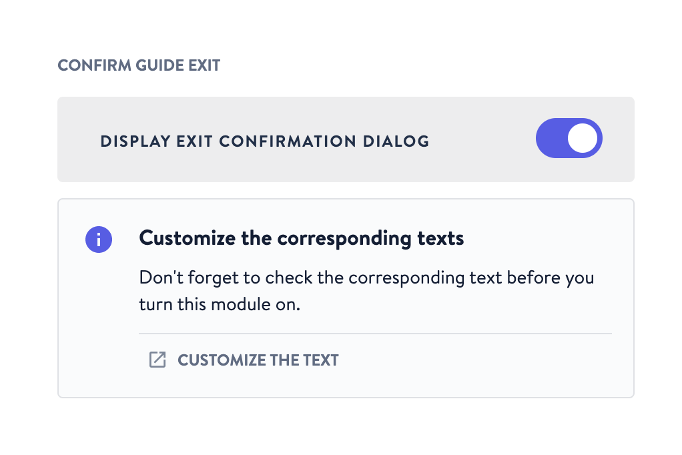Click the white knob of the toggle
This screenshot has width=682, height=455.
(x=585, y=139)
